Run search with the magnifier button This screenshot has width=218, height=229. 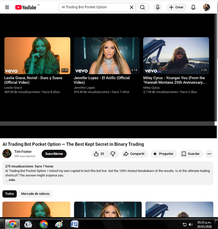142,7
